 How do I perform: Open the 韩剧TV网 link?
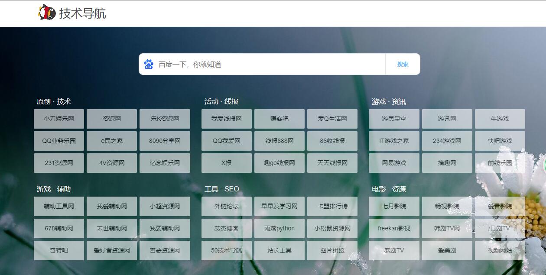(x=447, y=228)
